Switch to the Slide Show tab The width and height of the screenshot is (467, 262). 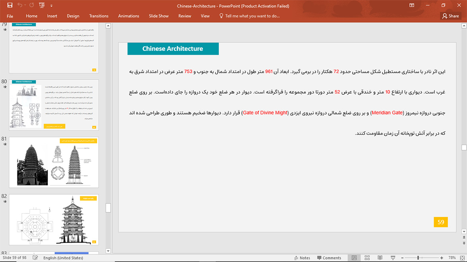point(159,16)
